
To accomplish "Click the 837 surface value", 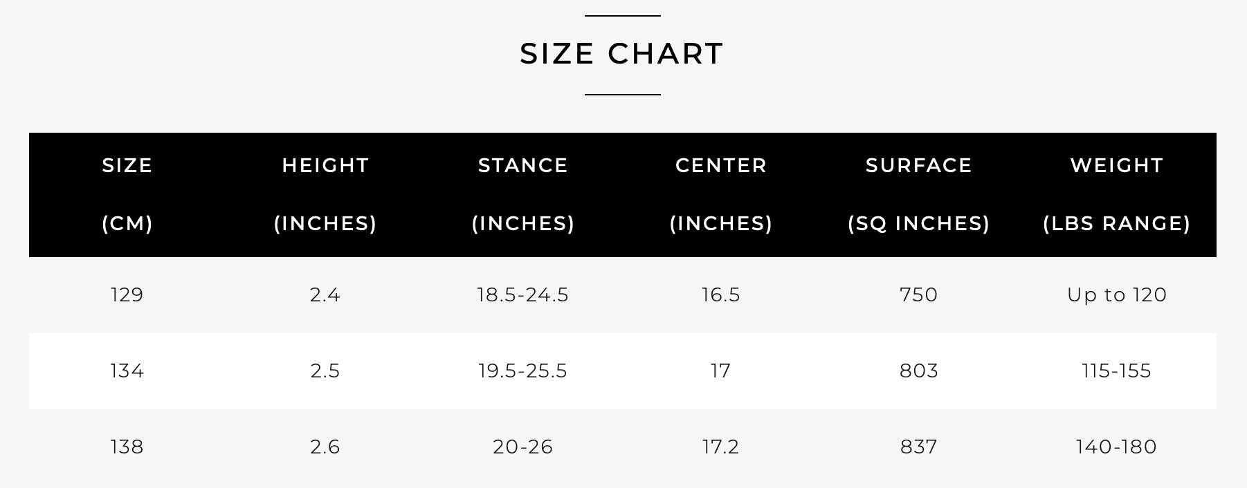I will coord(919,447).
